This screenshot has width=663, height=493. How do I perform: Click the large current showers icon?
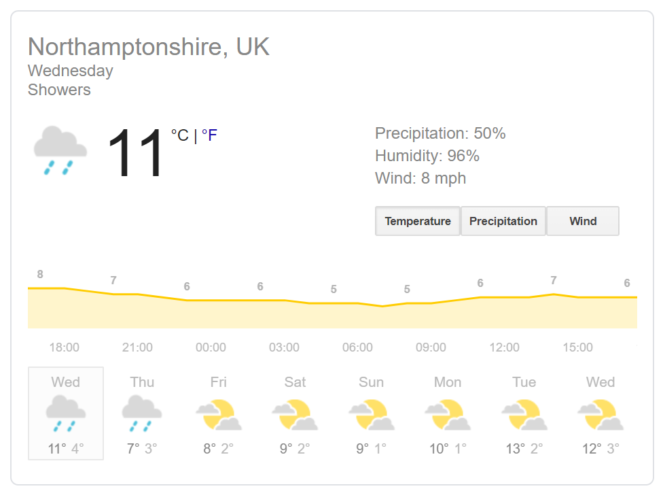pos(60,151)
